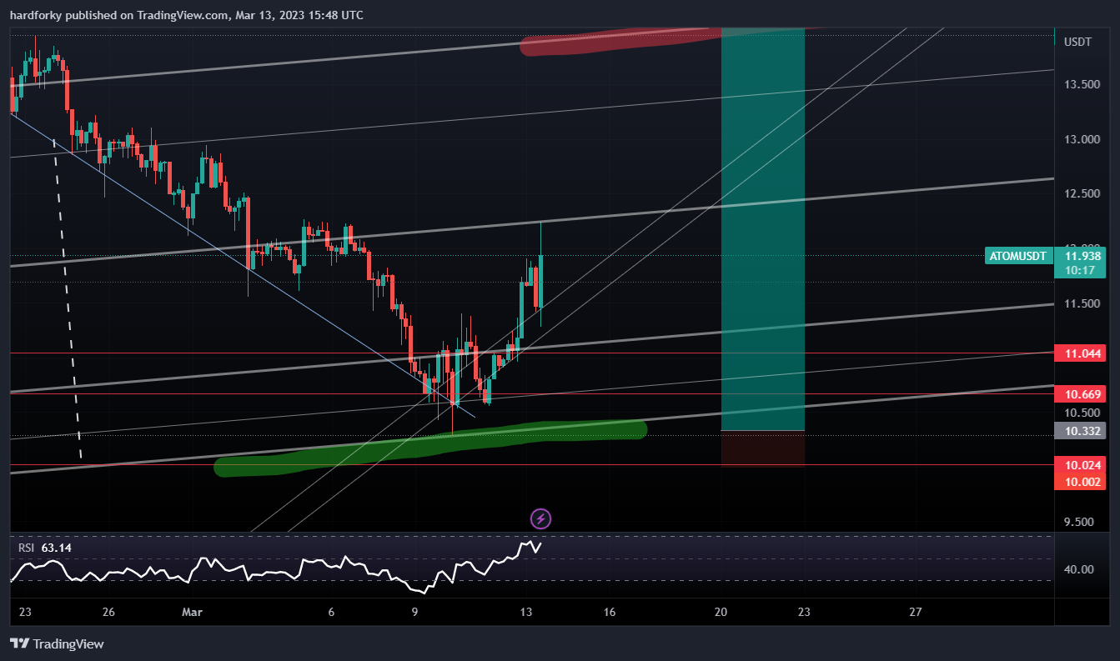Click the TradingView logo at bottom left
Screen dimensions: 1120x661
(x=57, y=643)
